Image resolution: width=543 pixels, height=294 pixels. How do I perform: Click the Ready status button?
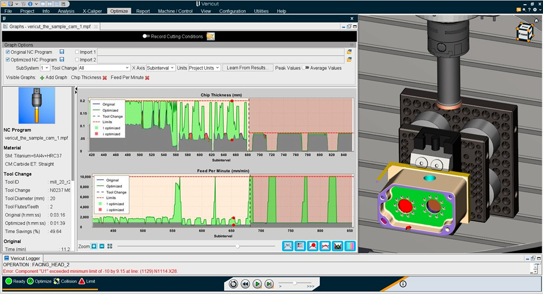click(x=15, y=281)
